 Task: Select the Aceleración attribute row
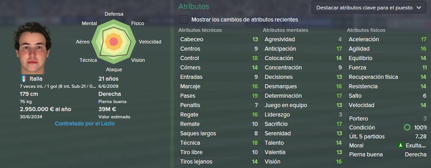[x=387, y=39]
